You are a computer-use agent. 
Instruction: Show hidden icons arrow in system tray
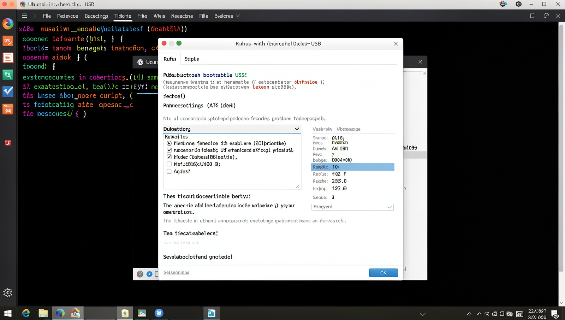(x=469, y=314)
